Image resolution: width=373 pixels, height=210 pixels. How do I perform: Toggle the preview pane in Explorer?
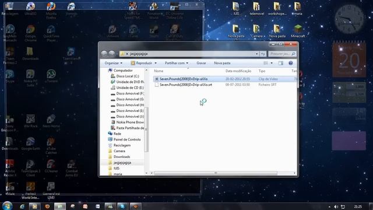pyautogui.click(x=281, y=63)
